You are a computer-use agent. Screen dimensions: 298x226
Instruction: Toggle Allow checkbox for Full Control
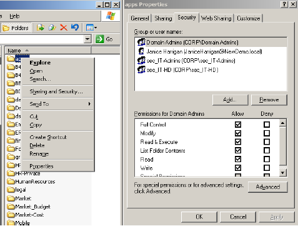(238, 125)
